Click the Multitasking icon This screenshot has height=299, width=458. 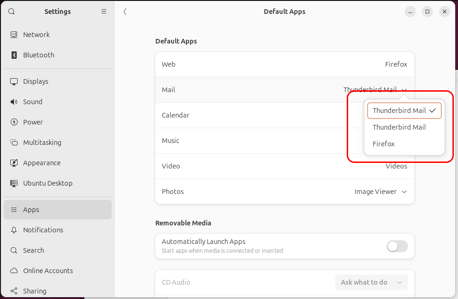click(x=14, y=143)
